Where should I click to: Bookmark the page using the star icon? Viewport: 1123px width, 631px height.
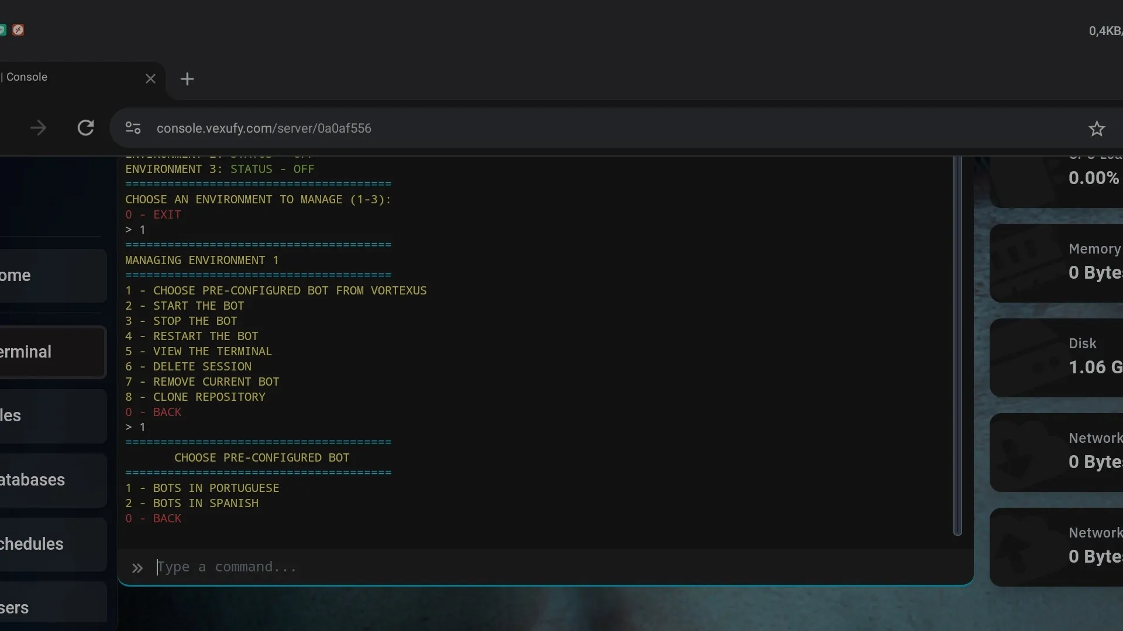[1097, 128]
